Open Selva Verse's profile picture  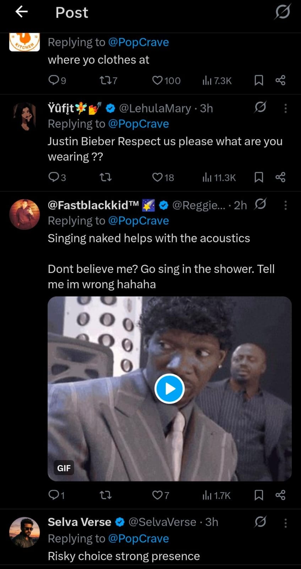(24, 532)
